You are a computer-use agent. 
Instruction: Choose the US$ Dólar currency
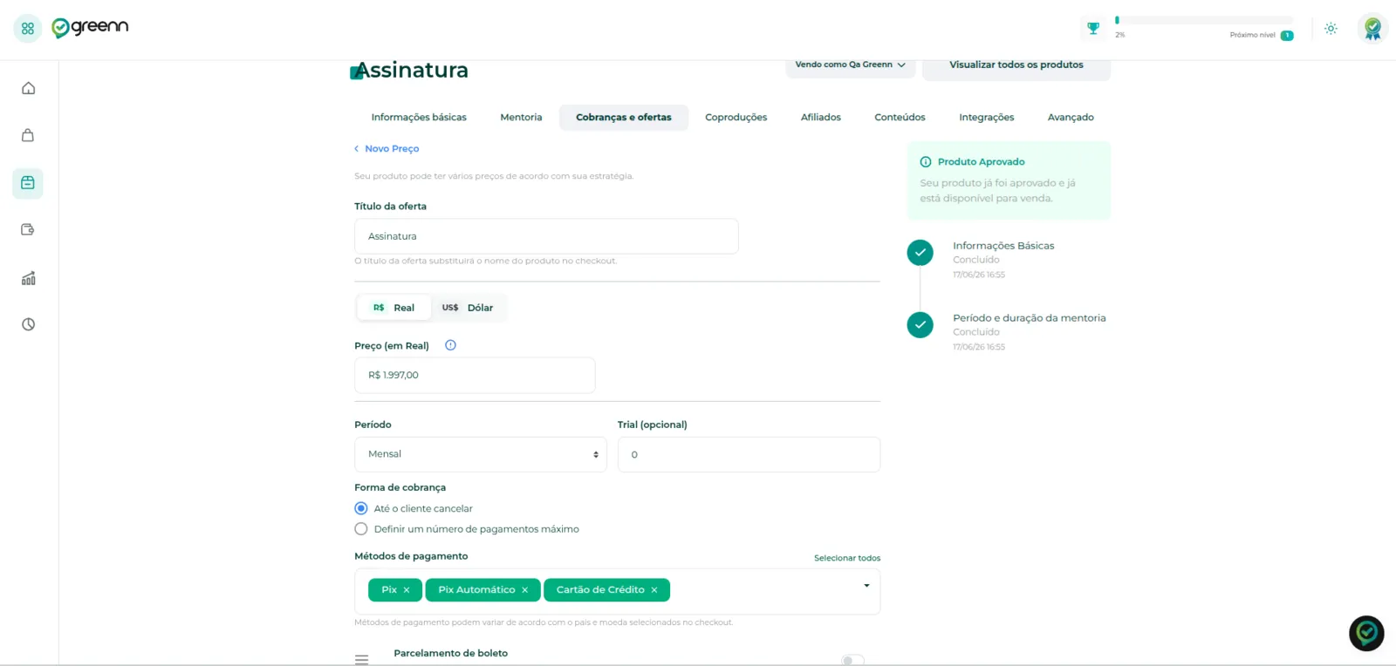[x=468, y=308]
